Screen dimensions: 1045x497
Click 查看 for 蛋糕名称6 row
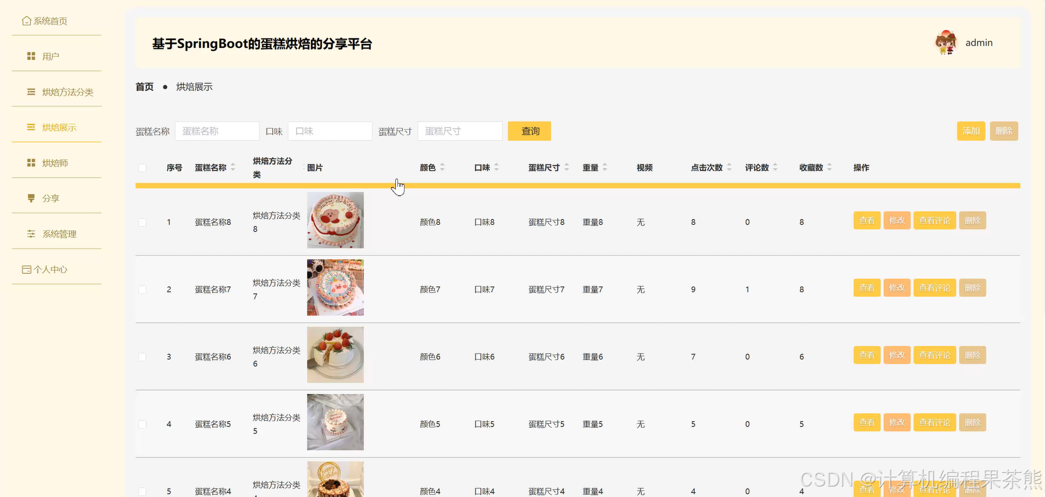(x=867, y=355)
